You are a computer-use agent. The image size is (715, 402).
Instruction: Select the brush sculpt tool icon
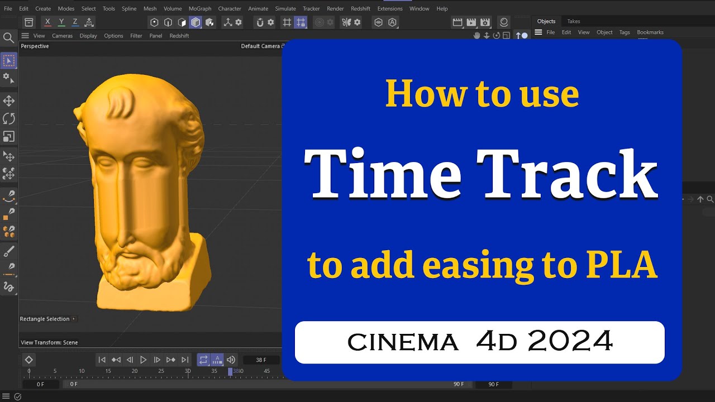(x=8, y=251)
